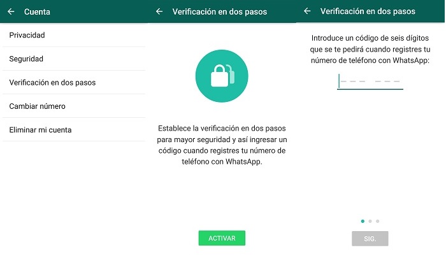Image resolution: width=446 pixels, height=256 pixels.
Task: Tap the middle screen's Verificación en dos pasos title
Action: click(220, 11)
